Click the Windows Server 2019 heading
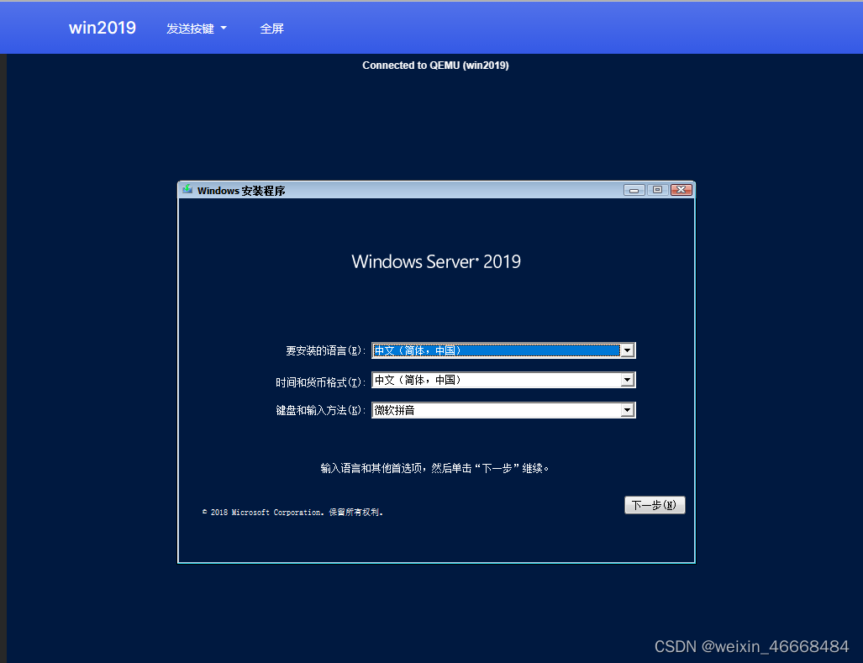Screen dimensions: 863x663 [x=436, y=261]
